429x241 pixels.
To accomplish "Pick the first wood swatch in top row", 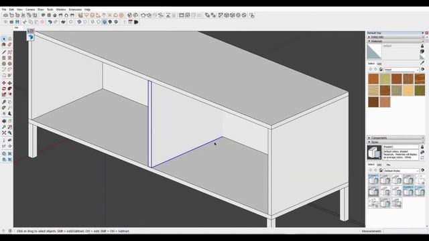I will click(373, 79).
